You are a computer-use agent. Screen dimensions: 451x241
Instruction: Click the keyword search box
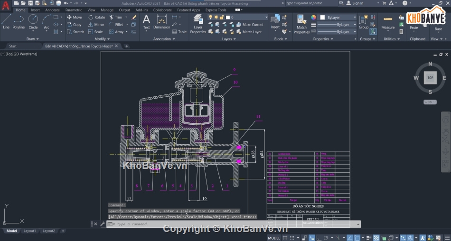(x=311, y=3)
